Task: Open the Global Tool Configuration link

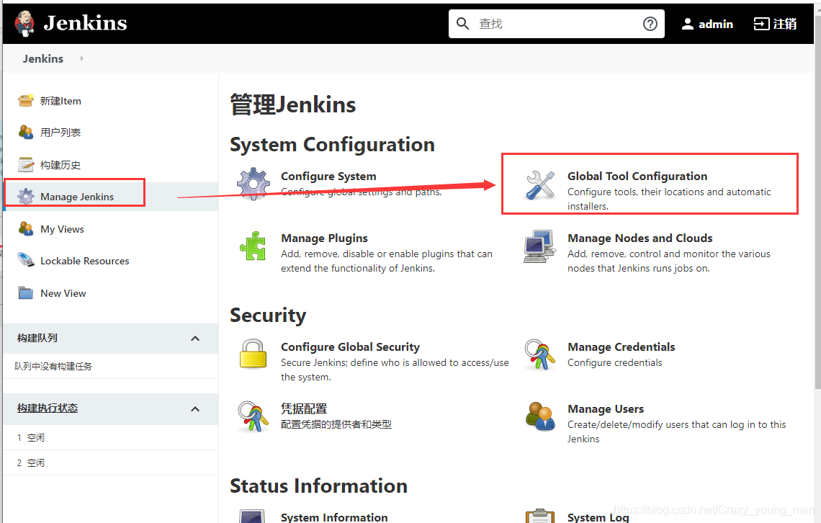Action: click(637, 176)
